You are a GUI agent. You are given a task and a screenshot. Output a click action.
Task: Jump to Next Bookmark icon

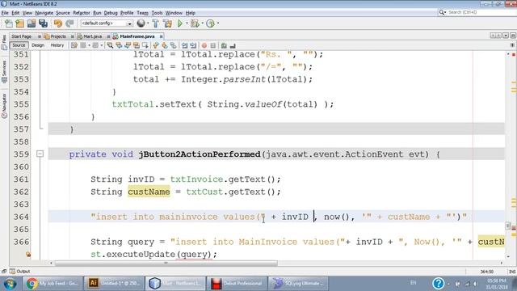pyautogui.click(x=165, y=45)
